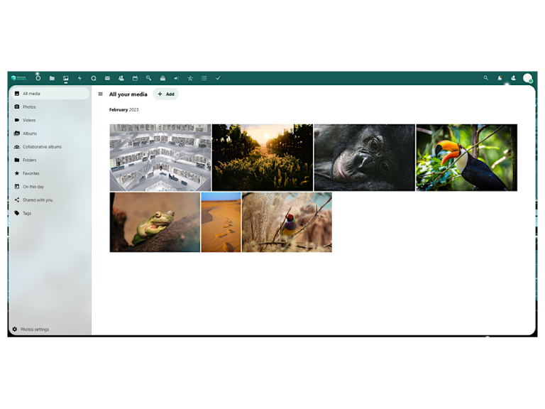Image resolution: width=545 pixels, height=409 pixels.
Task: Open the star icon in the top bar
Action: pos(190,78)
